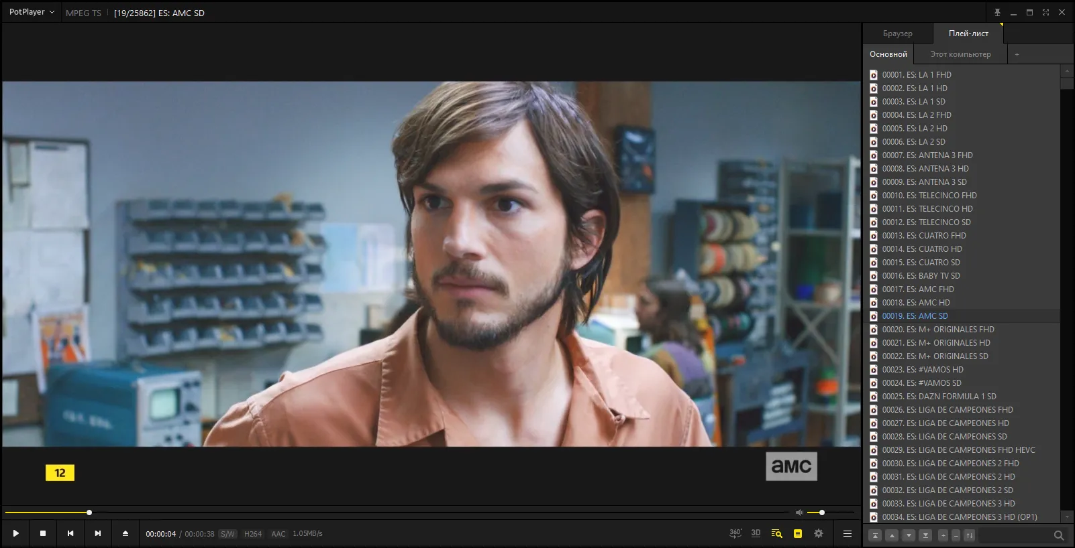Move selected playlist item up one
Image resolution: width=1075 pixels, height=548 pixels.
pos(892,535)
